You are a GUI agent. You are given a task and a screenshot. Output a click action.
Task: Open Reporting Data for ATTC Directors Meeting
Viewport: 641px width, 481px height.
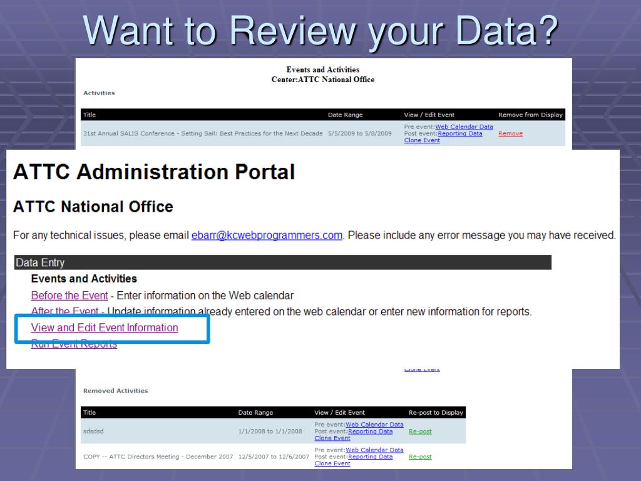[x=371, y=457]
